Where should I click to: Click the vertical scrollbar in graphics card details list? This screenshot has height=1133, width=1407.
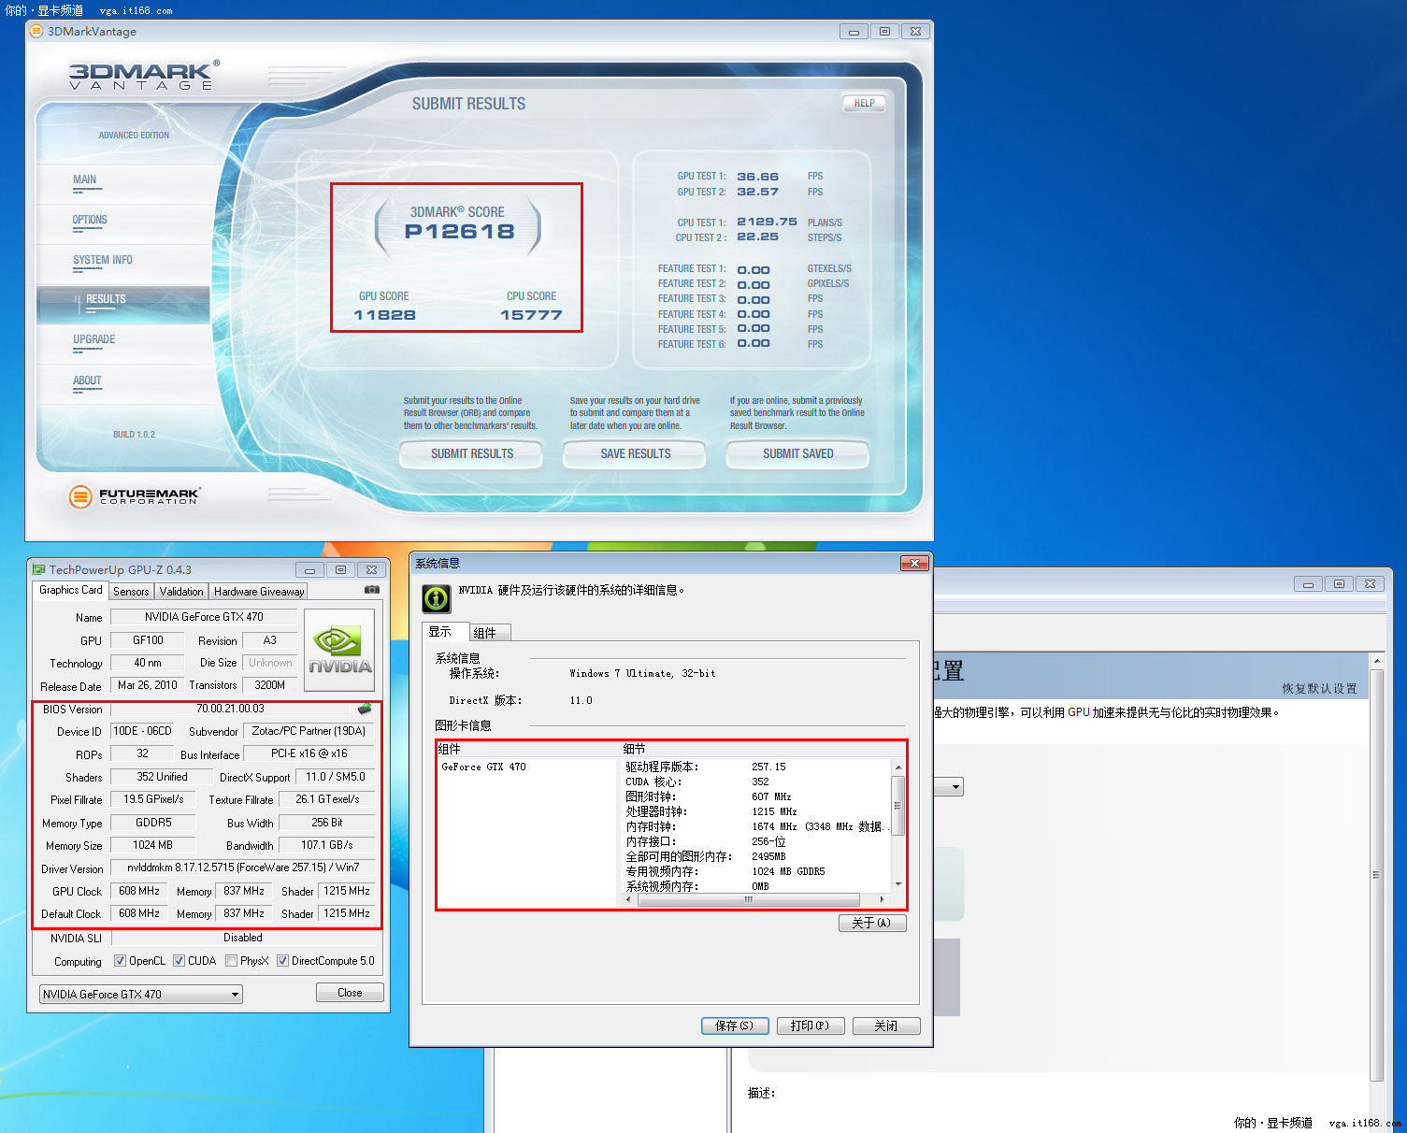[x=898, y=806]
